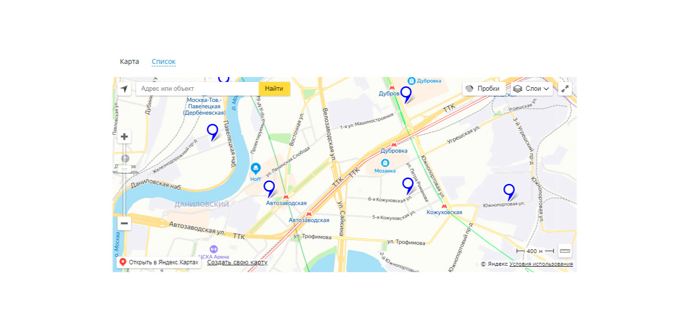The width and height of the screenshot is (684, 317).
Task: Follow the Создать свою карту link
Action: tap(237, 262)
